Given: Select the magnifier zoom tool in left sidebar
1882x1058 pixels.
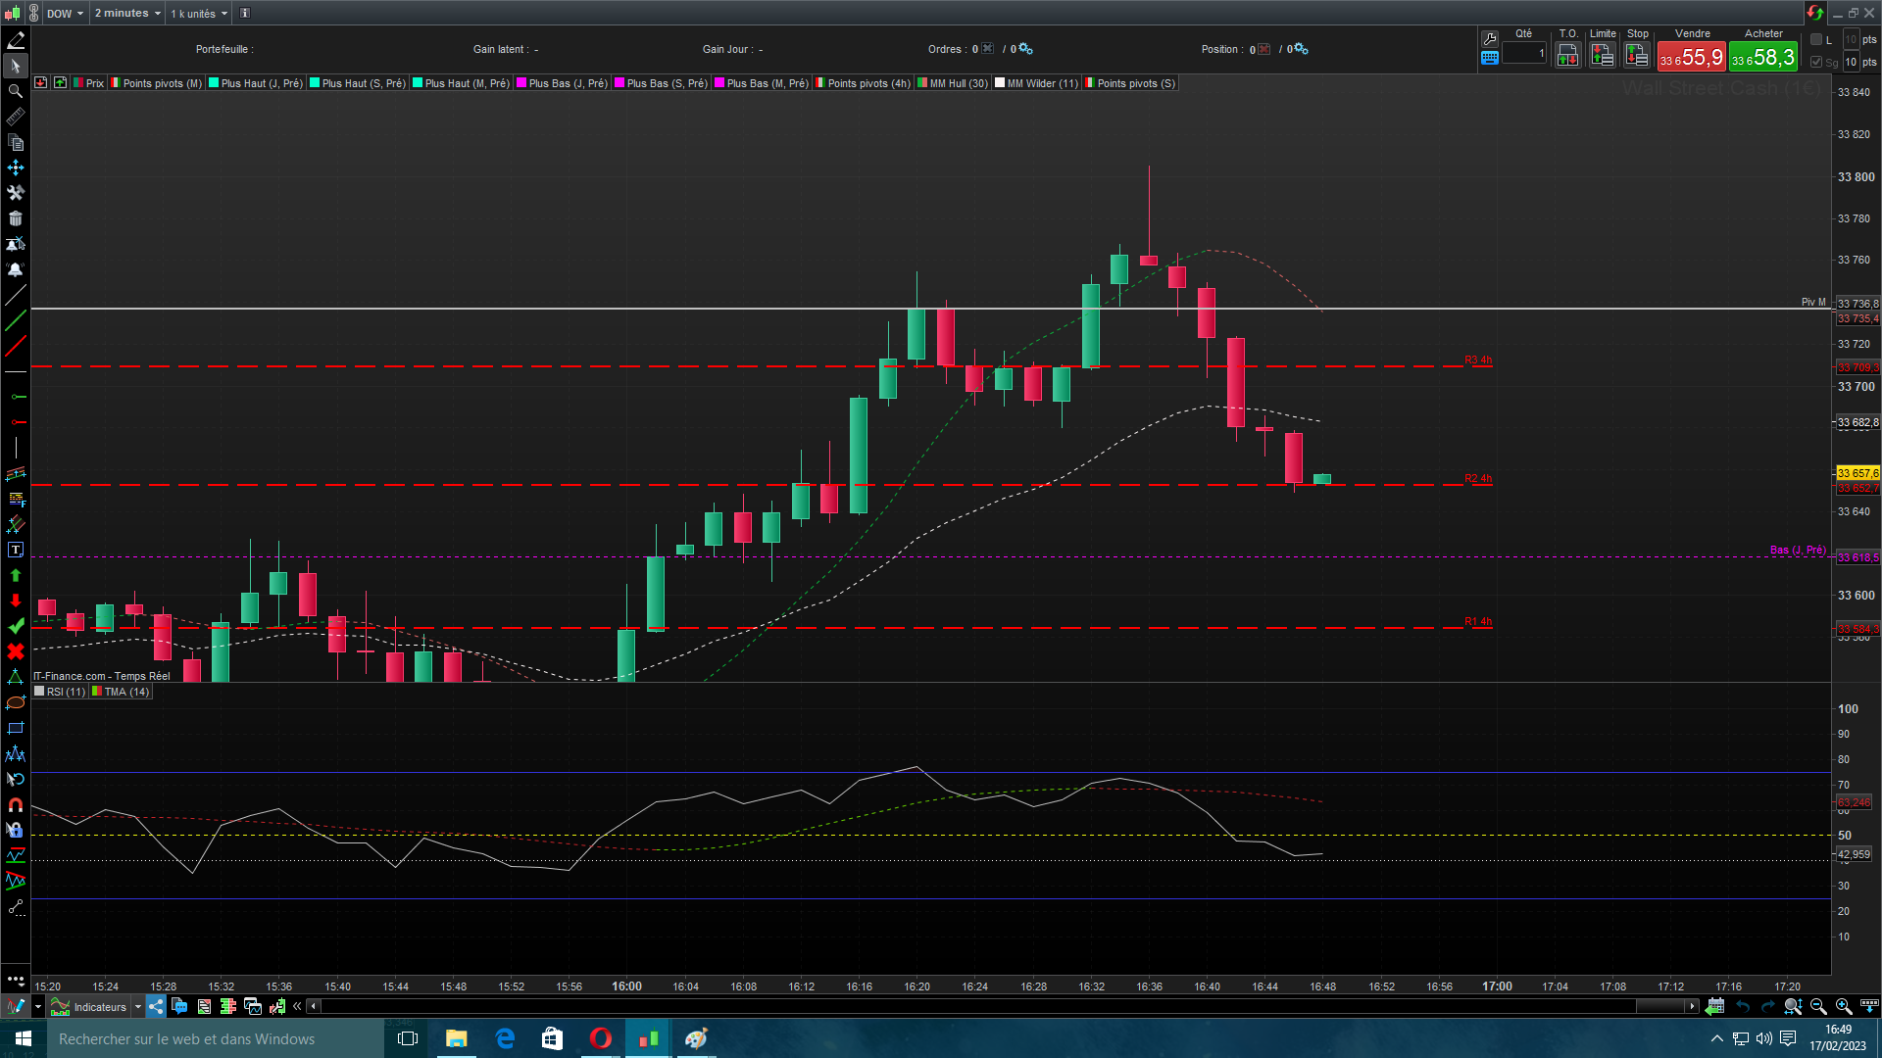Looking at the screenshot, I should pos(16,91).
